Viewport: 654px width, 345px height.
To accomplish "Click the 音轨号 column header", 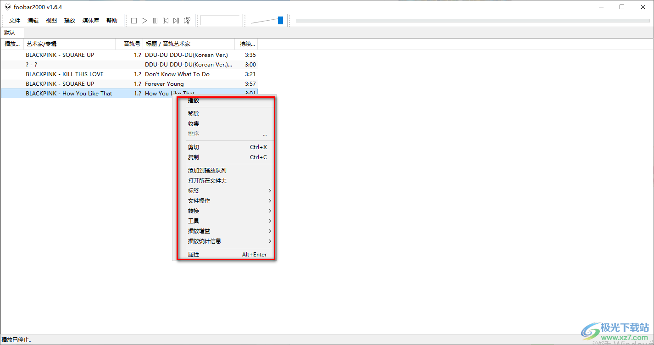I will tap(129, 44).
